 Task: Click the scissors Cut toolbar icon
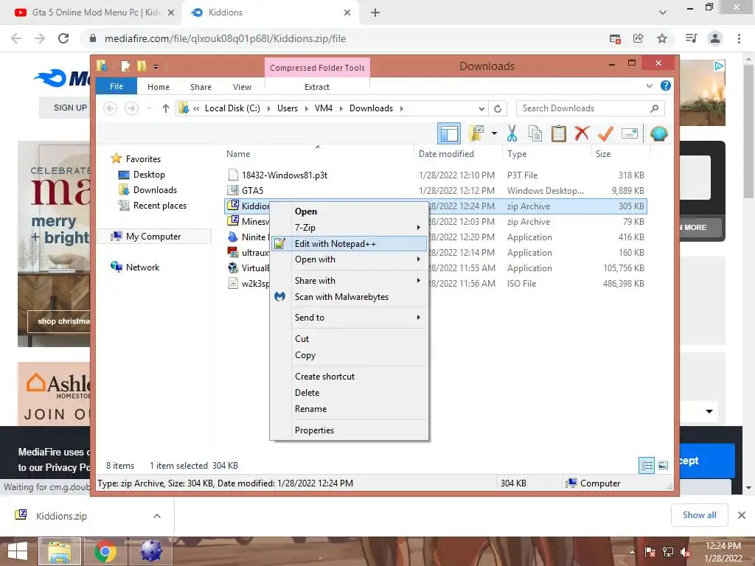[512, 133]
